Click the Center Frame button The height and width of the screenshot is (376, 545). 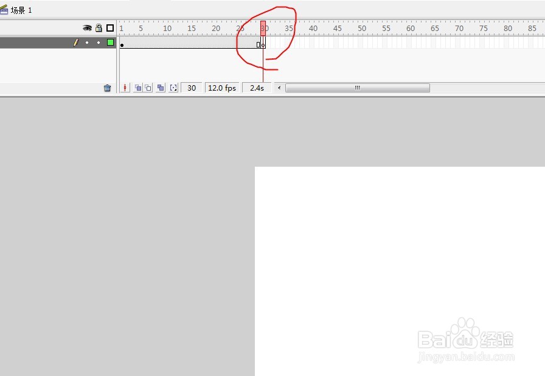tap(125, 88)
